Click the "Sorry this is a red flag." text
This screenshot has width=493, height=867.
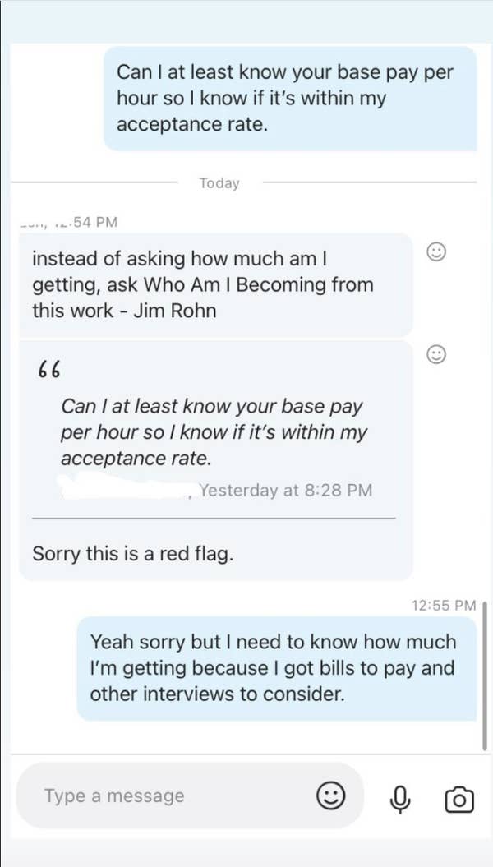[x=133, y=553]
